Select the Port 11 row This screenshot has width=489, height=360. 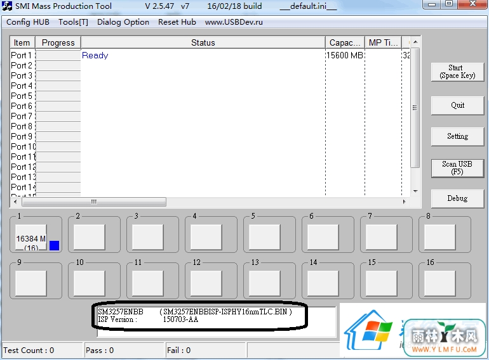210,157
